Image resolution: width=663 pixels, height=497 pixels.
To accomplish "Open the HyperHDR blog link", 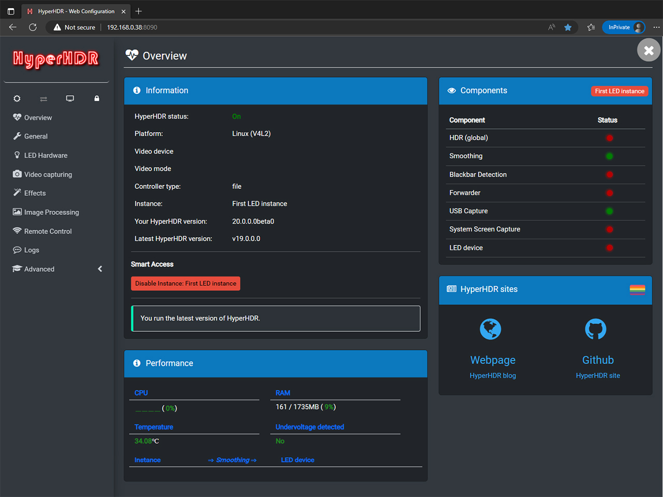I will coord(493,375).
